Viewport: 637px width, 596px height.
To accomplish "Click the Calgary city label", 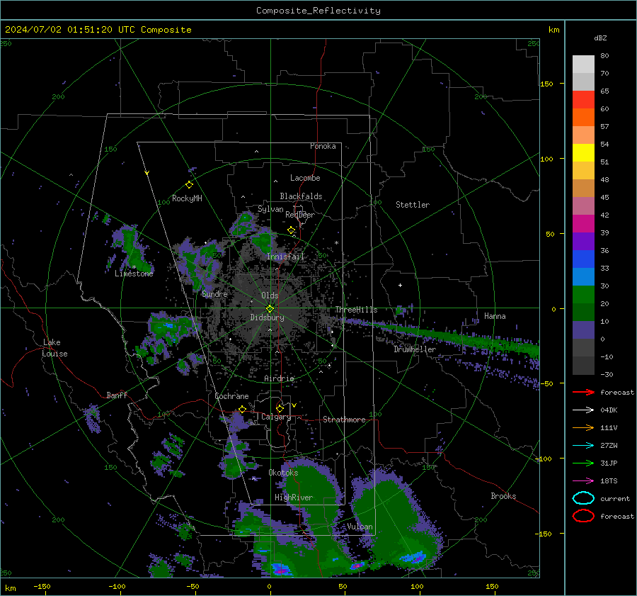I will [276, 417].
